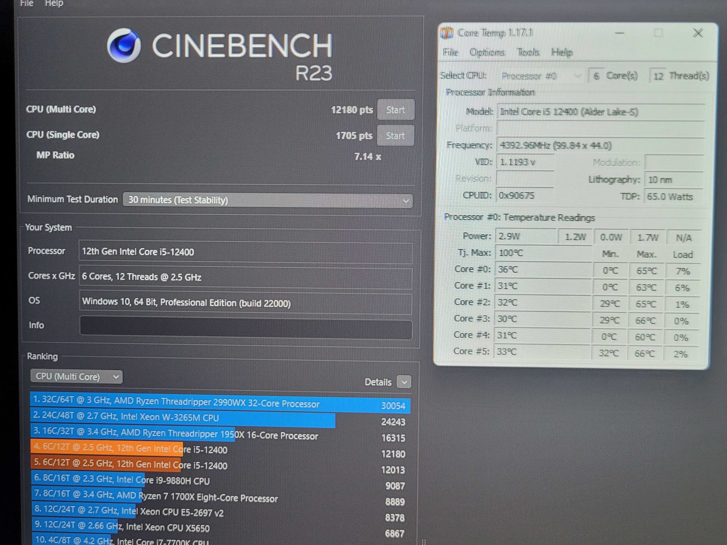Open the Select CPU Processor #0 dropdown

point(540,76)
